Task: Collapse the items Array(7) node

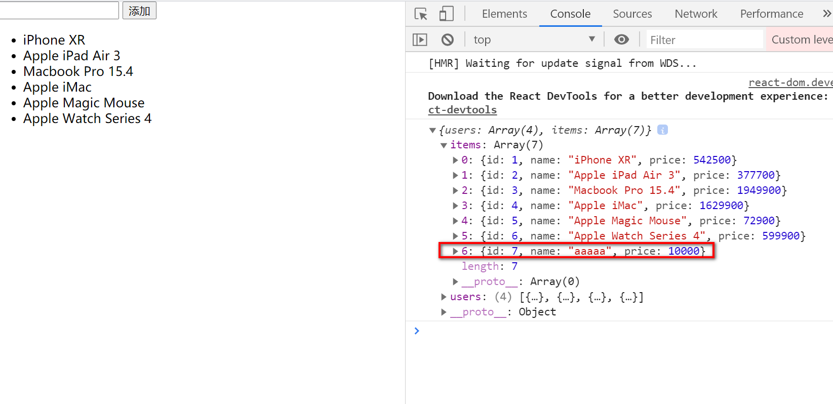Action: pos(444,145)
